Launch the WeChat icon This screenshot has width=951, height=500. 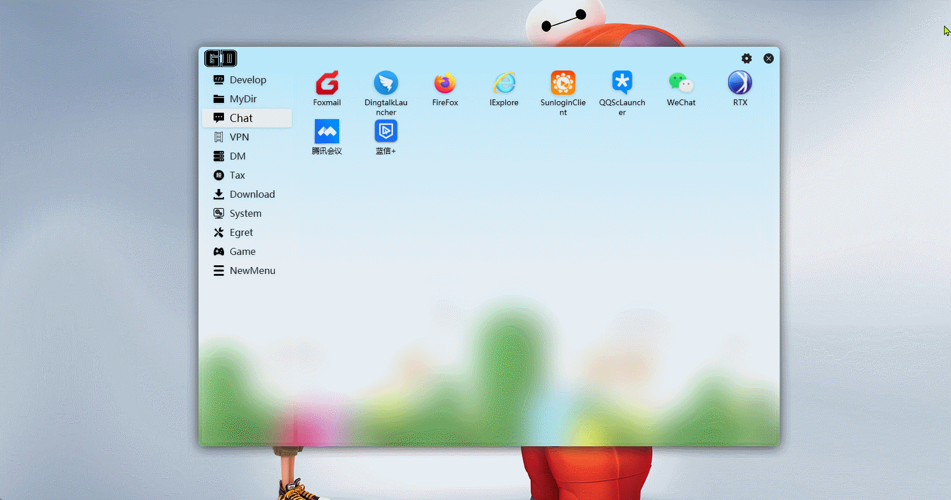coord(681,83)
